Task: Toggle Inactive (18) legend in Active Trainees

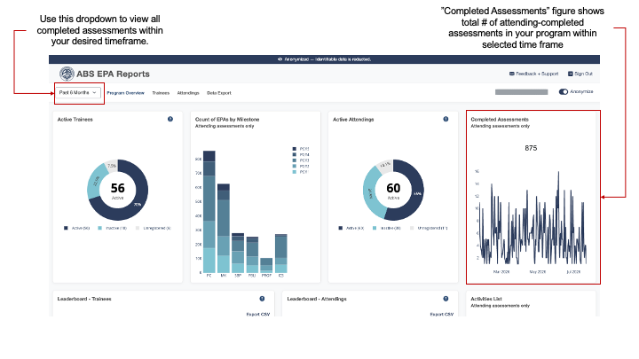Action: [113, 229]
